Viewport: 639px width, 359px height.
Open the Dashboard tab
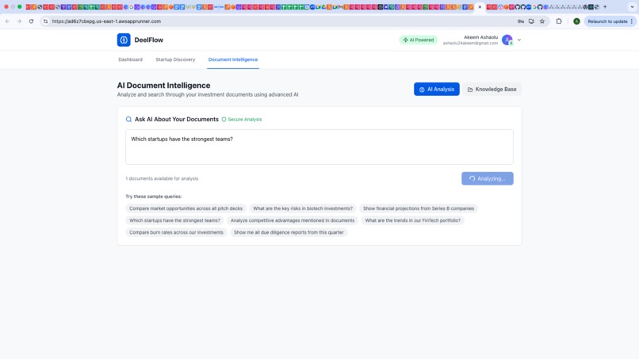click(130, 59)
